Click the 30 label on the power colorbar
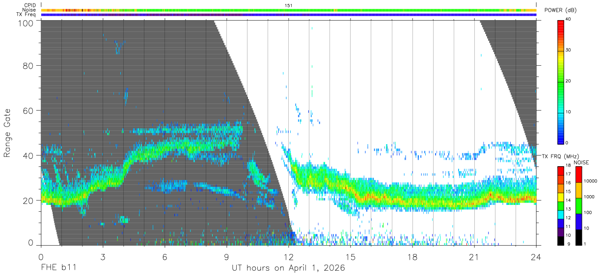 point(568,50)
